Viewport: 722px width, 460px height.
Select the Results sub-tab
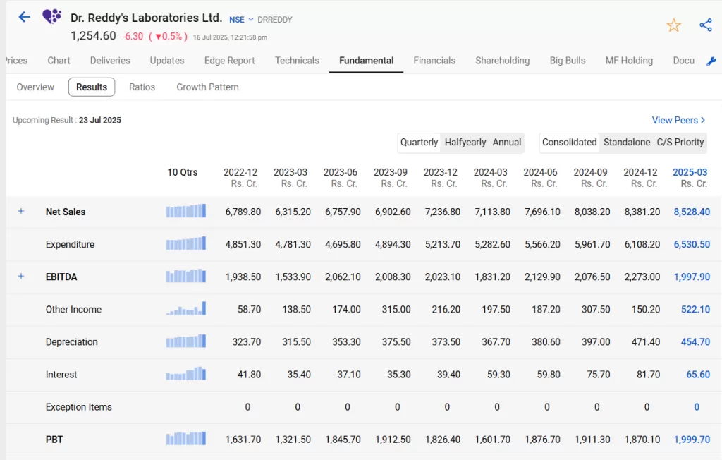(92, 87)
